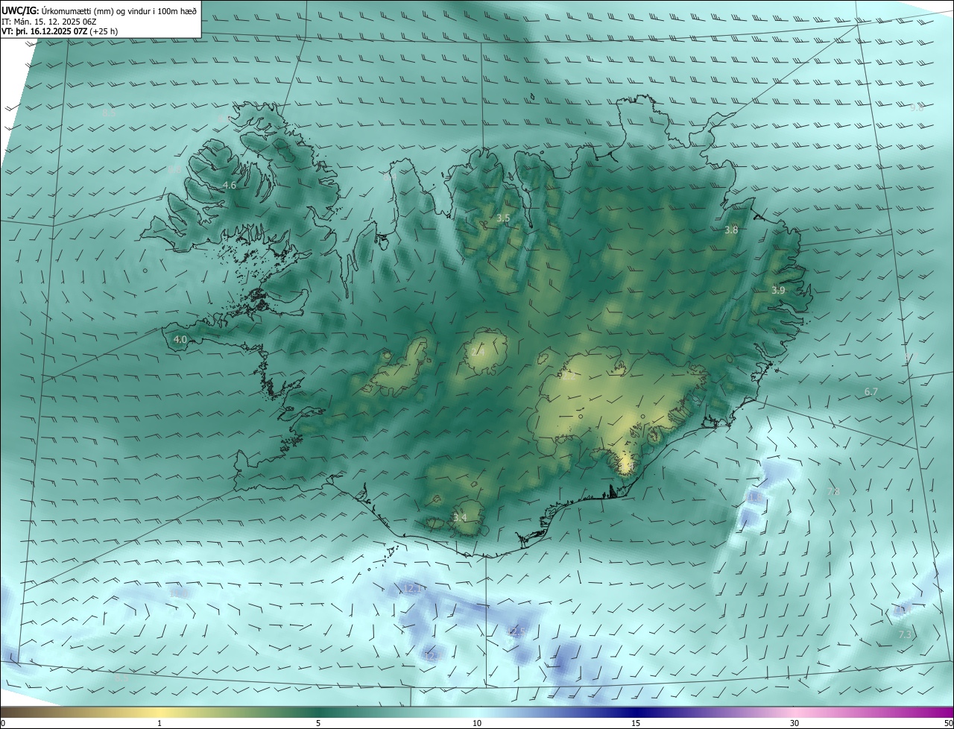954x729 pixels.
Task: Click the 'IT: Mán. 15. 12. 2025 06Z' line
Action: point(48,22)
